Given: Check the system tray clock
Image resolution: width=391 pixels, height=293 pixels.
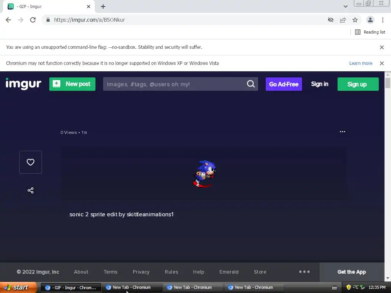Looking at the screenshot, I should pos(377,288).
